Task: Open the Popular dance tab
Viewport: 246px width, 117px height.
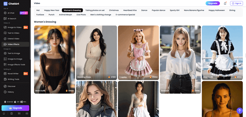Action: point(158,10)
